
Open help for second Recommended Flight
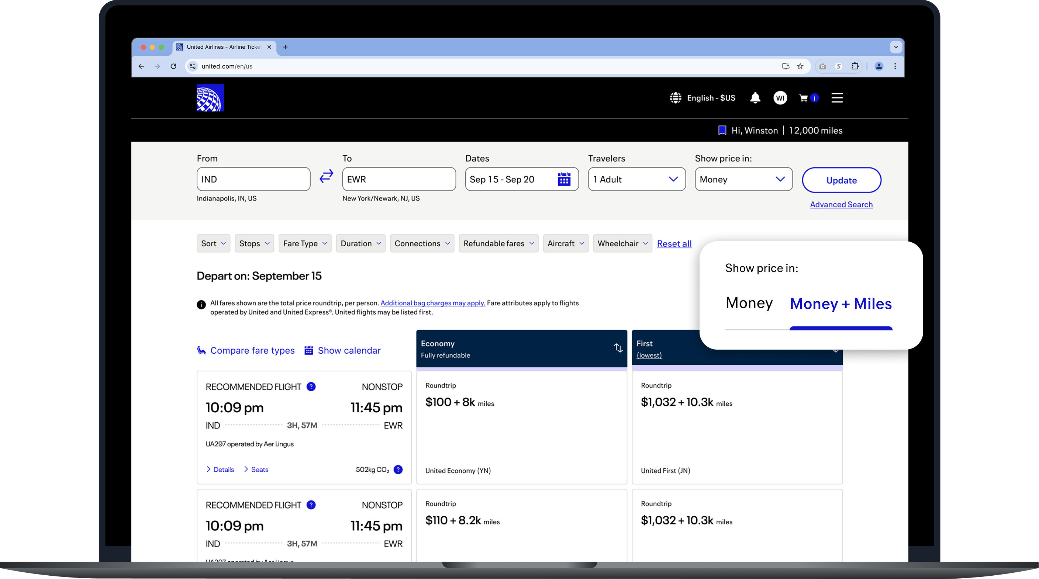pyautogui.click(x=311, y=505)
